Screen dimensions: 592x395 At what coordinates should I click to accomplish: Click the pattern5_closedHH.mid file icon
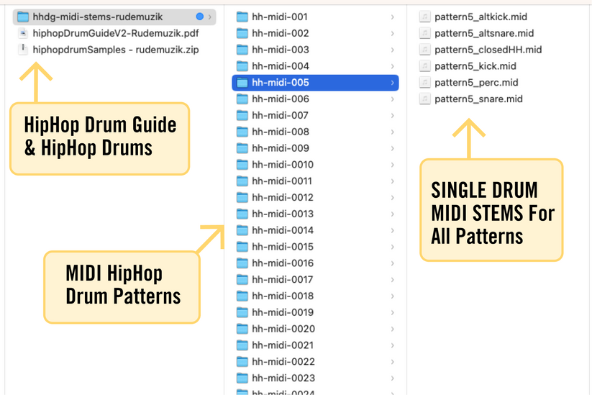point(425,50)
